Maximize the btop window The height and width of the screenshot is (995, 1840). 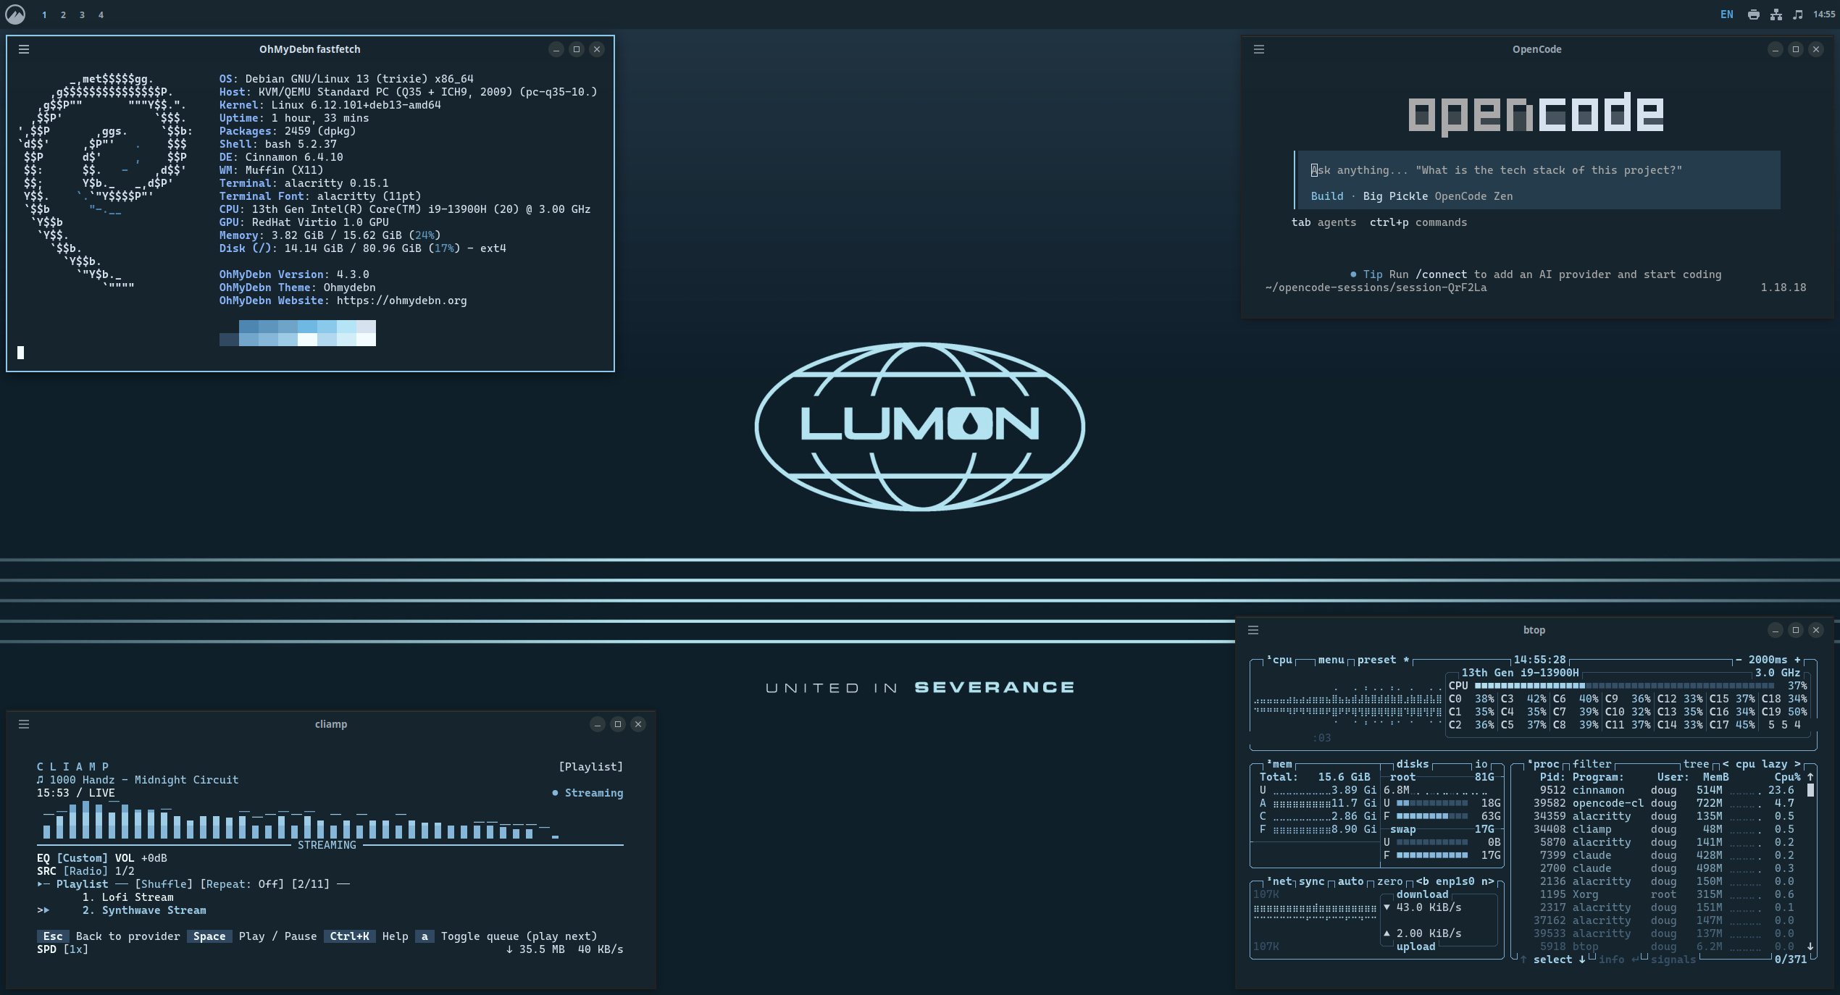1795,630
